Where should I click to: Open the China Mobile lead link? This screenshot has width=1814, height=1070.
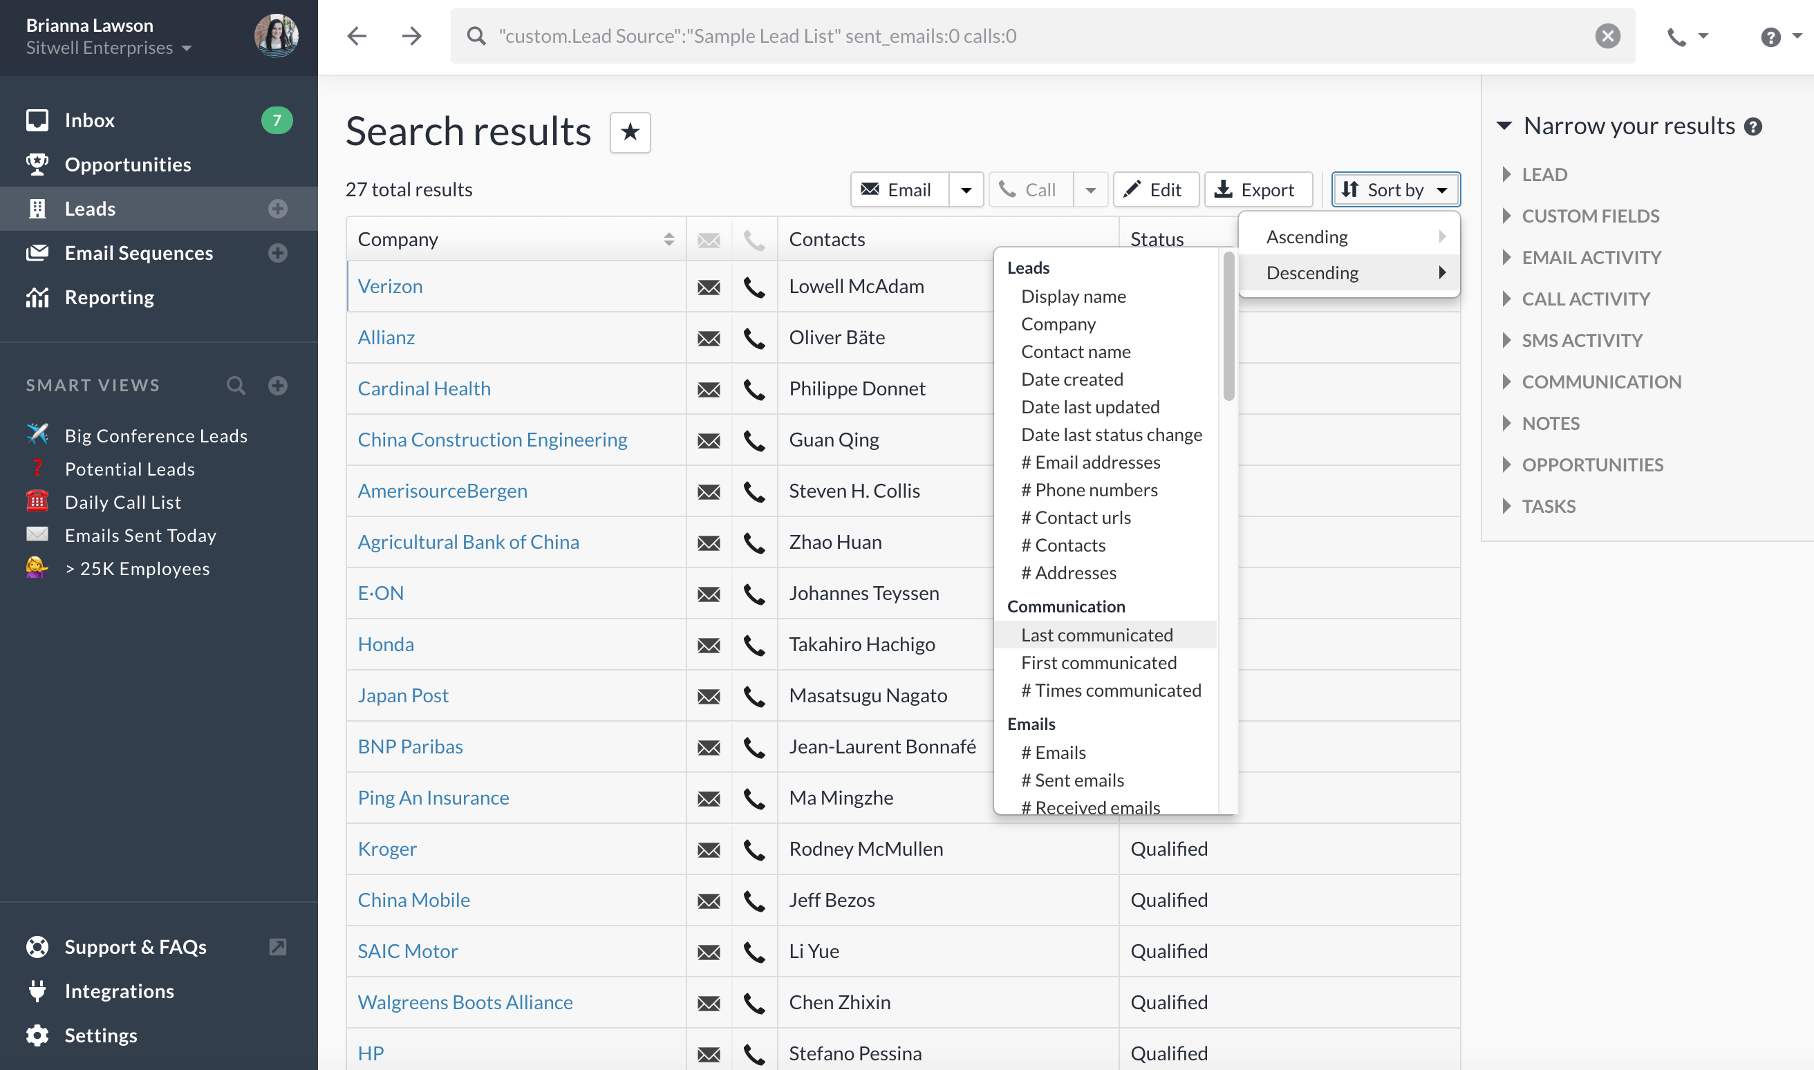413,900
